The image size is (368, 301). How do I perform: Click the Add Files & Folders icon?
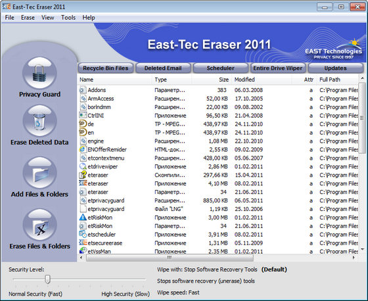pyautogui.click(x=39, y=173)
